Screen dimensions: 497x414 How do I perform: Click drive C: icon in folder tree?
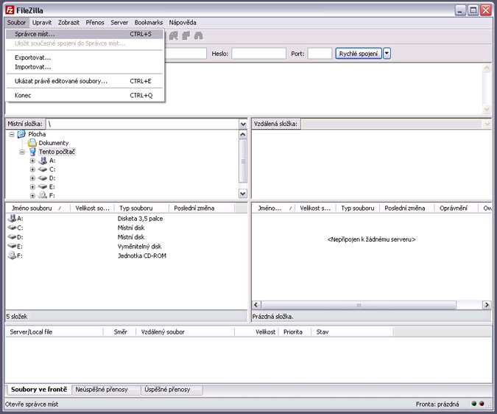point(43,169)
